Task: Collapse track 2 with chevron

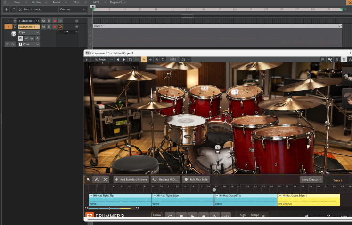Action: [77, 27]
